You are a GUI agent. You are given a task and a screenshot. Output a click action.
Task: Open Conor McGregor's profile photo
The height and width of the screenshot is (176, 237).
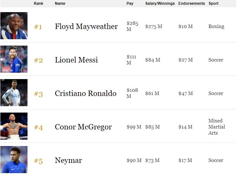tap(14, 126)
